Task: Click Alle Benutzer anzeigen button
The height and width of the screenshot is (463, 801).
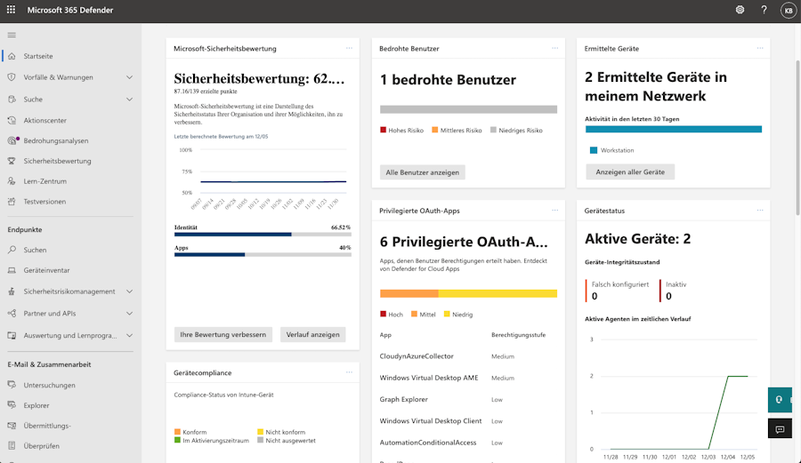Action: (x=423, y=172)
